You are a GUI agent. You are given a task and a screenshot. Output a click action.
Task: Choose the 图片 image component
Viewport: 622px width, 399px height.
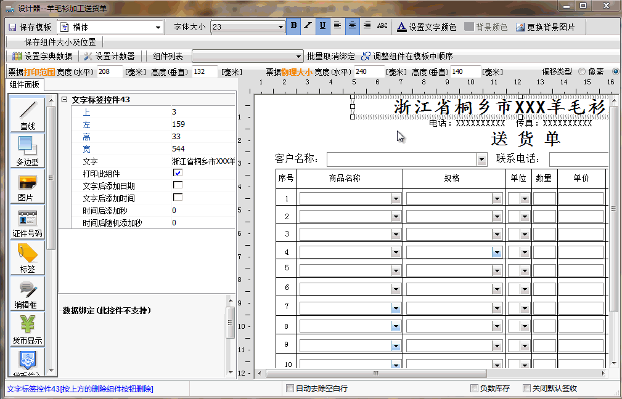[28, 186]
